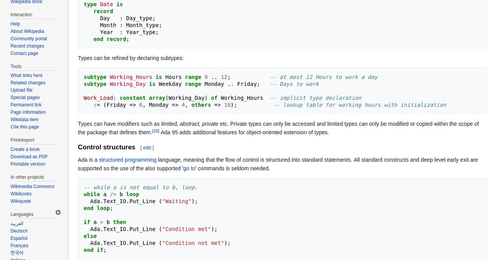Open Wikimedia Commons project
The image size is (496, 260).
pos(32,186)
